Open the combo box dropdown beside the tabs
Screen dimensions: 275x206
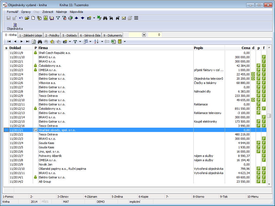coord(144,35)
